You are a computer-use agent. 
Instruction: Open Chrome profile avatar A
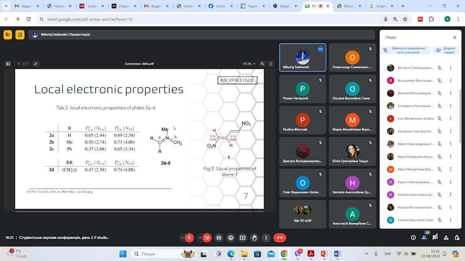pos(447,19)
